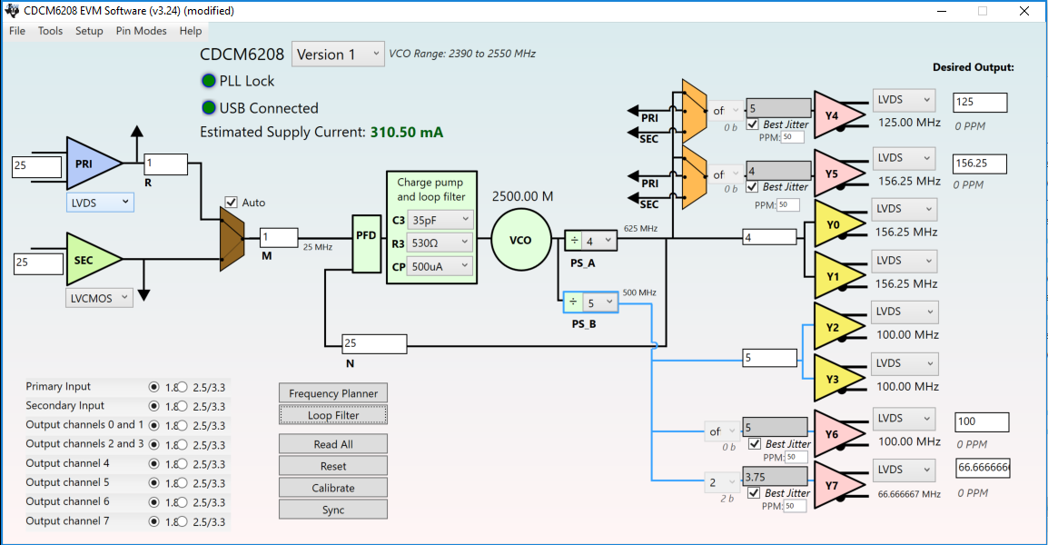Image resolution: width=1048 pixels, height=545 pixels.
Task: Toggle Best Jitter checkbox for Y5
Action: tap(753, 187)
